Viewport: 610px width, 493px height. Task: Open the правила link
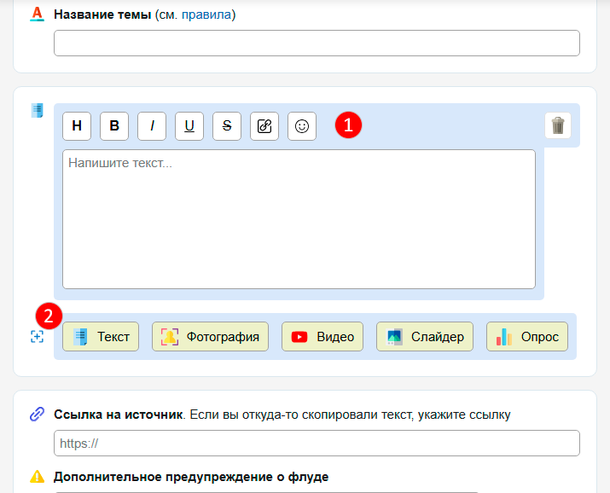coord(206,14)
